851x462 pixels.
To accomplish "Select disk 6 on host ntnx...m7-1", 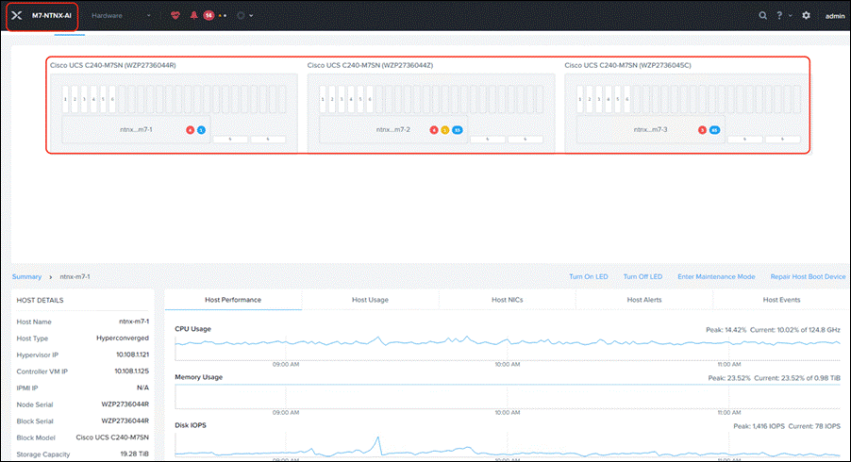I will (x=112, y=99).
